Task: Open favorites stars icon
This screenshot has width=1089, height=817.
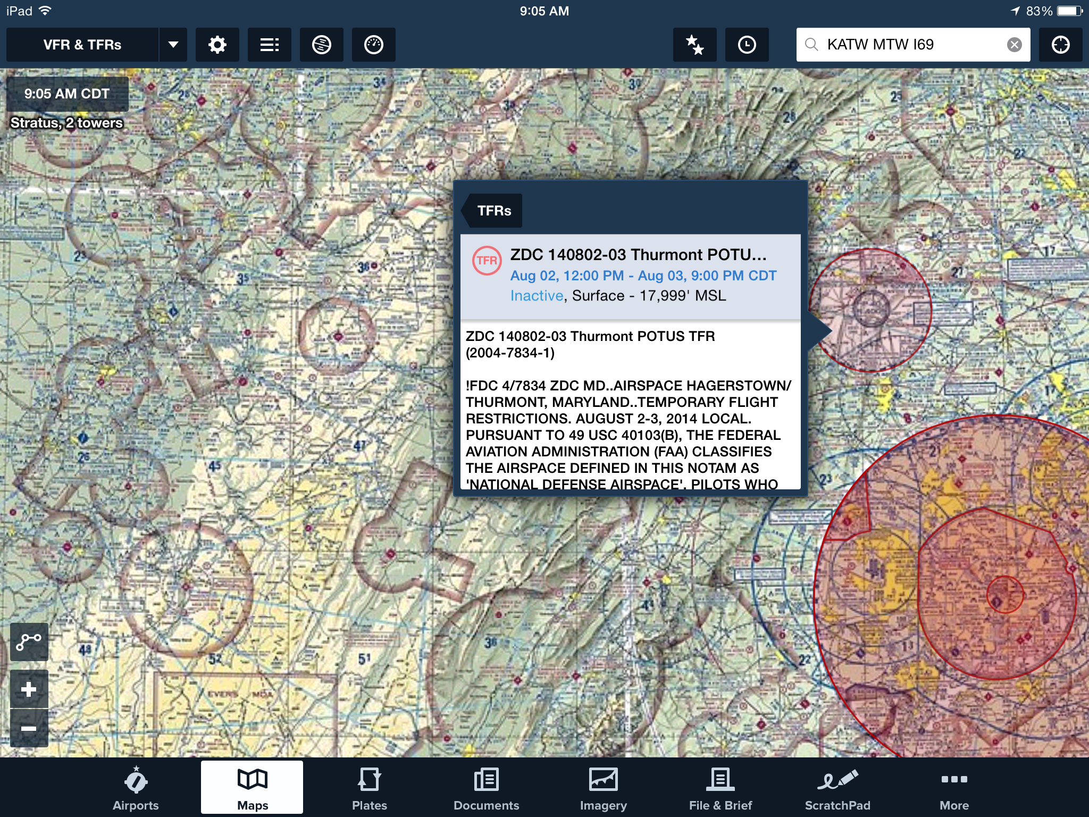Action: point(694,45)
